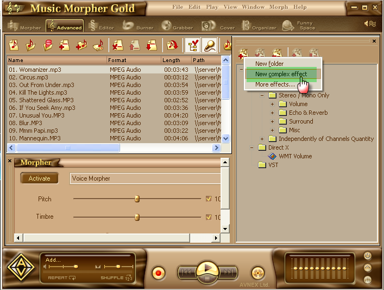The width and height of the screenshot is (384, 290).
Task: Expand the Echo & Reverb folder
Action: pyautogui.click(x=272, y=113)
